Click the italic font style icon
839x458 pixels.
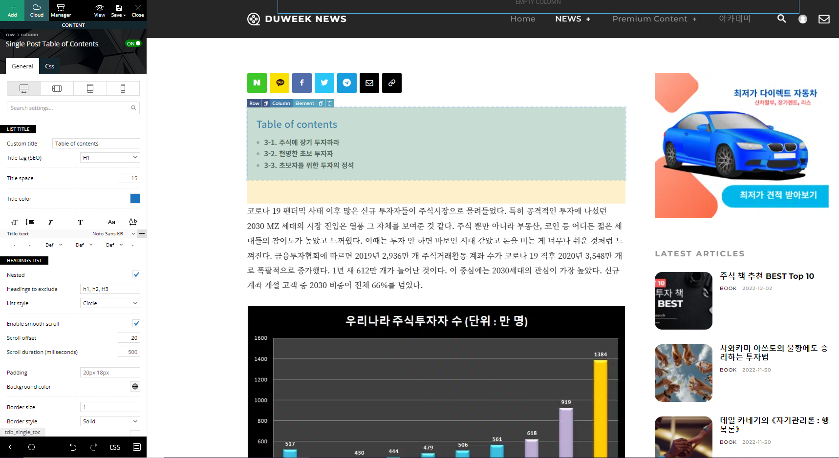click(50, 222)
